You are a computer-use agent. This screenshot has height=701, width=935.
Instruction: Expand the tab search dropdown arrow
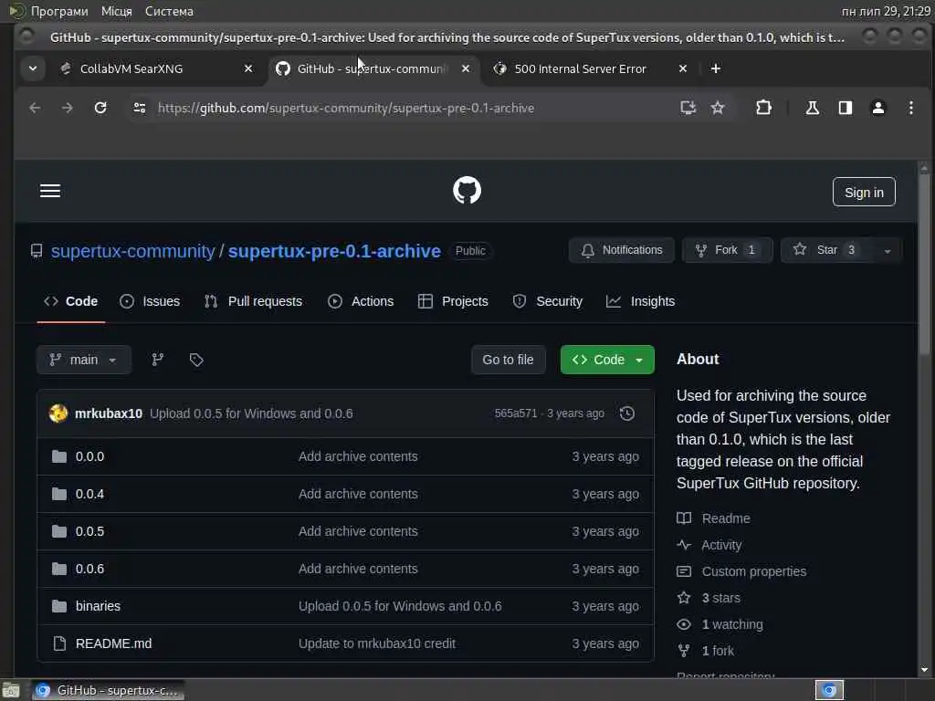click(x=33, y=68)
